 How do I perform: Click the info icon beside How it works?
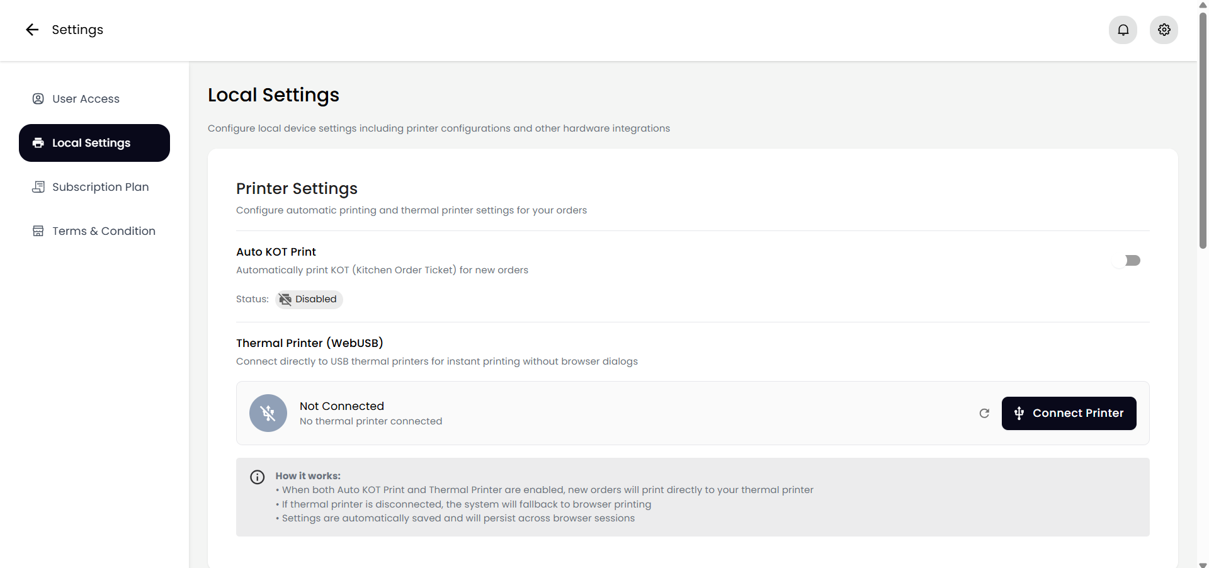click(x=258, y=477)
